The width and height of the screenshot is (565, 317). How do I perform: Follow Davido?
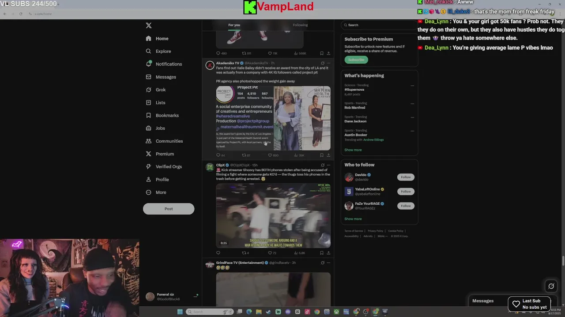coord(406,177)
